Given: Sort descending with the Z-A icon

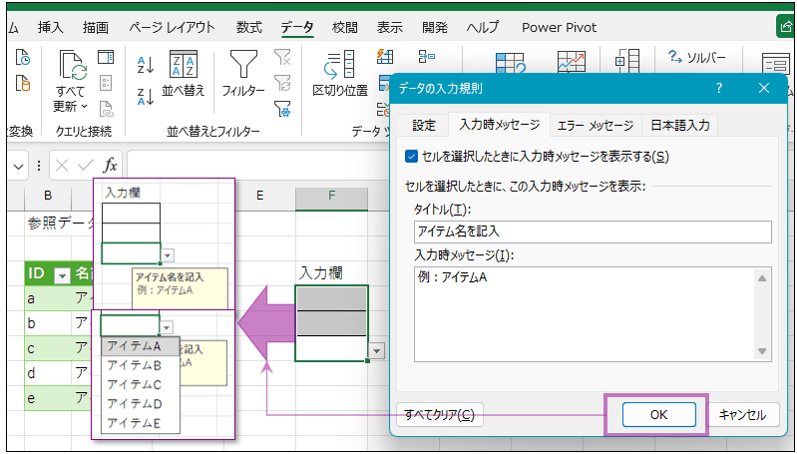Looking at the screenshot, I should [146, 97].
